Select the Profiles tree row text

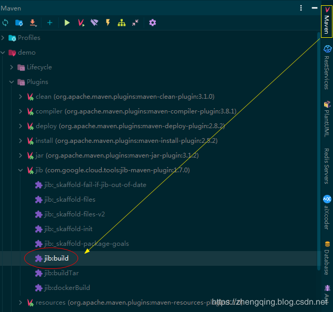pos(29,38)
